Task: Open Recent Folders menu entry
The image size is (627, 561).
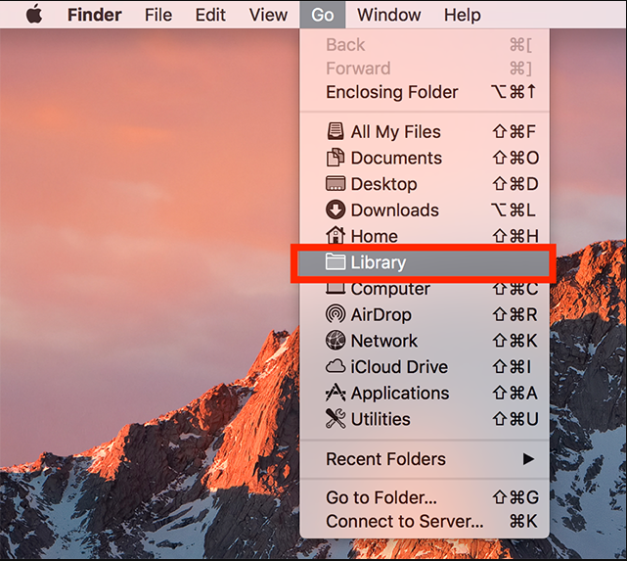Action: [425, 459]
